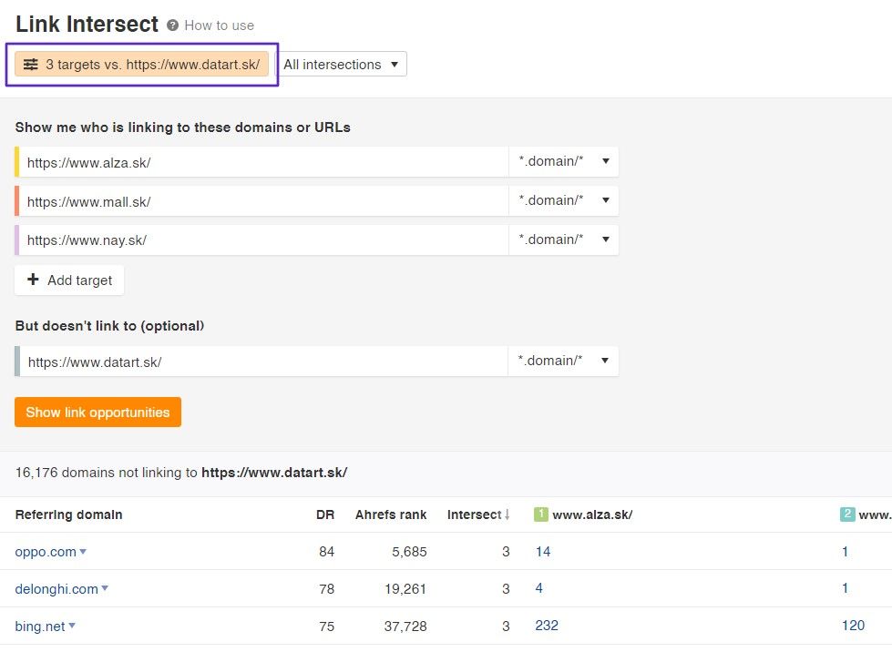
Task: Open the bing.net referring domain link
Action: pos(40,627)
